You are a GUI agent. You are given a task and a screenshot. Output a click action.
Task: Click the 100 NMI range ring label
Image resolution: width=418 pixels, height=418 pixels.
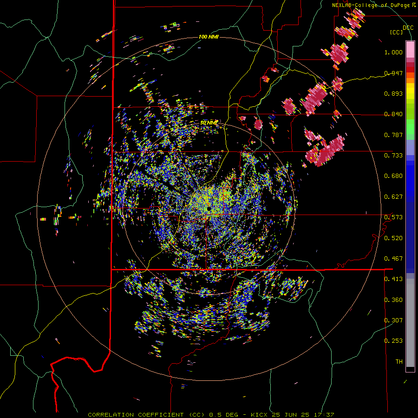pos(209,37)
